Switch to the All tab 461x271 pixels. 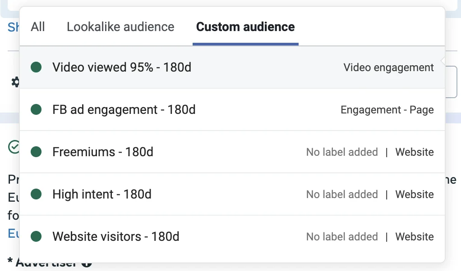click(37, 27)
